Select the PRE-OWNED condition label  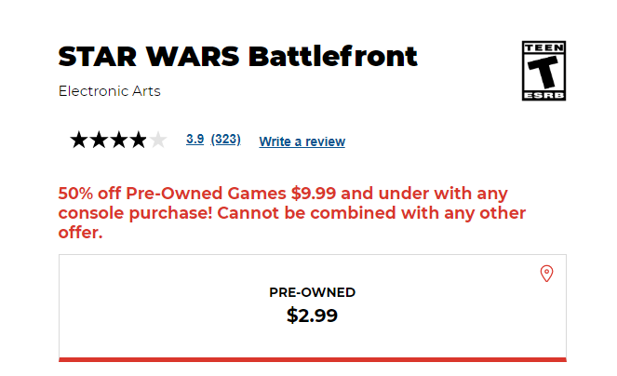(312, 292)
